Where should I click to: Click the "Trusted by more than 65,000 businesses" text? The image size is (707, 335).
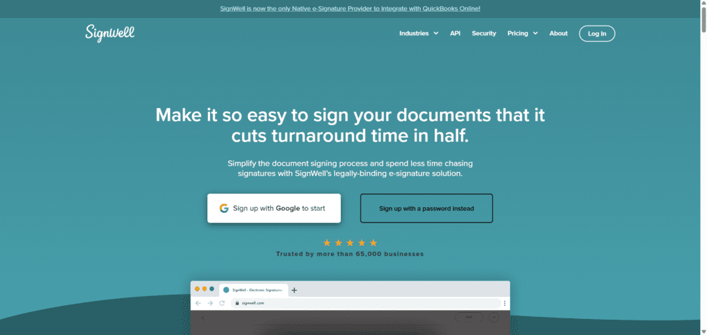pyautogui.click(x=350, y=254)
